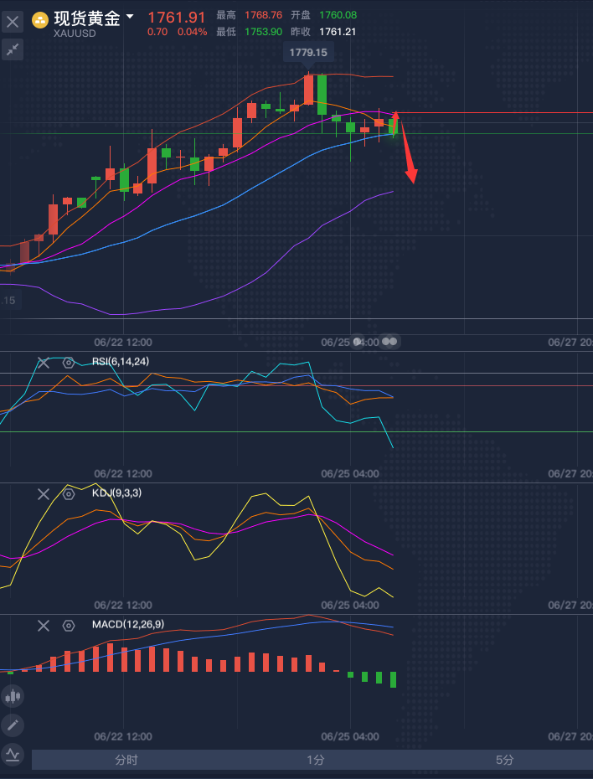Image resolution: width=593 pixels, height=779 pixels.
Task: Click the 开盘 value 1760.08
Action: [x=338, y=15]
